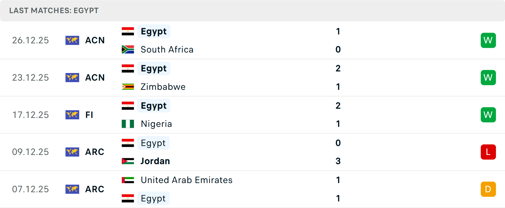Click the ARC label on 09.12.25
The image size is (505, 208).
95,152
